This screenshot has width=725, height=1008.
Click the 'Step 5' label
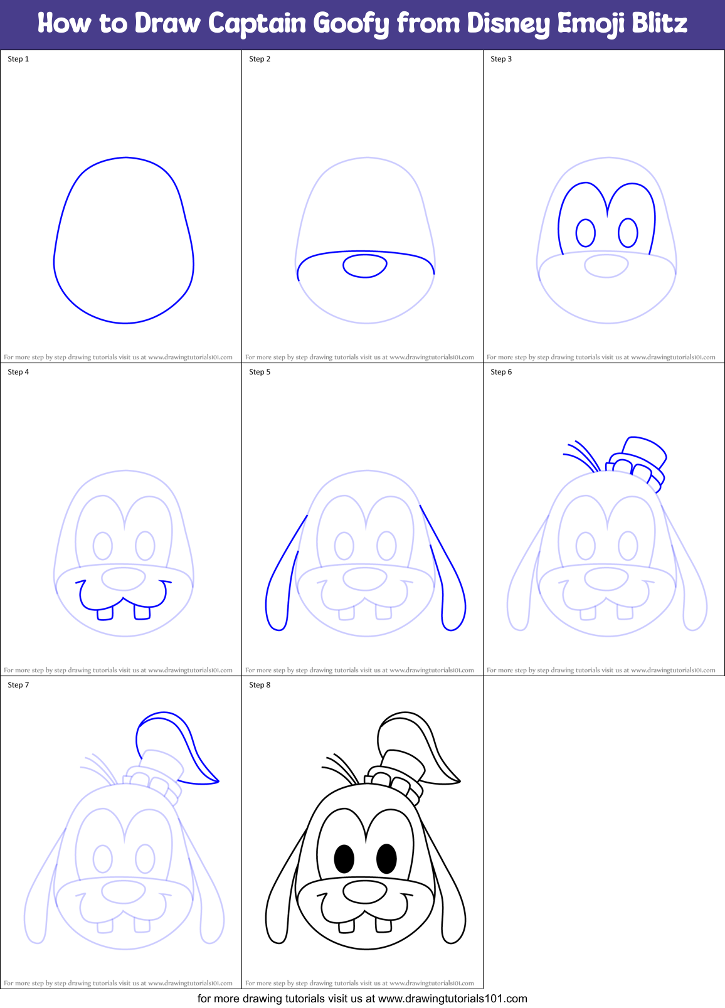tap(260, 372)
